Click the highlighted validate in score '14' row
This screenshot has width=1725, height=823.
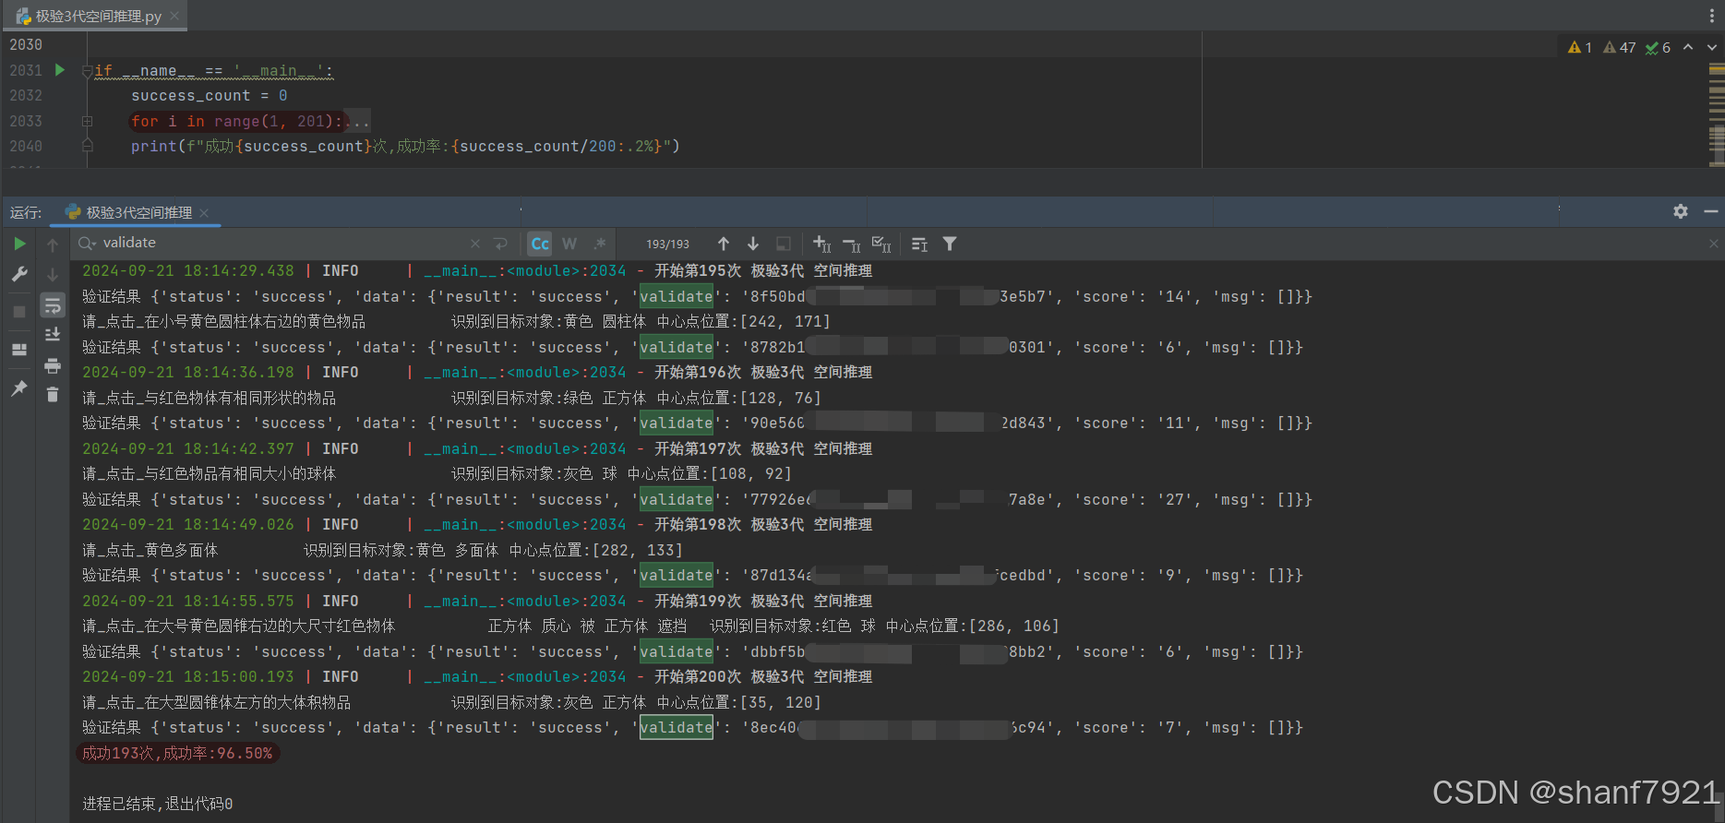[677, 296]
